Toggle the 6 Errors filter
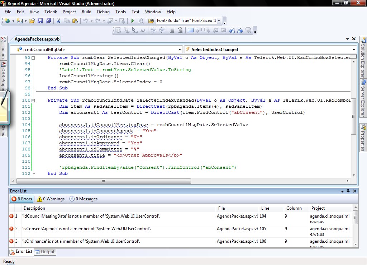This screenshot has width=367, height=265. pos(22,199)
